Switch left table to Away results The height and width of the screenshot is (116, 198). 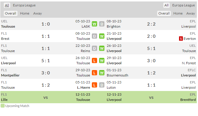pos(38,13)
